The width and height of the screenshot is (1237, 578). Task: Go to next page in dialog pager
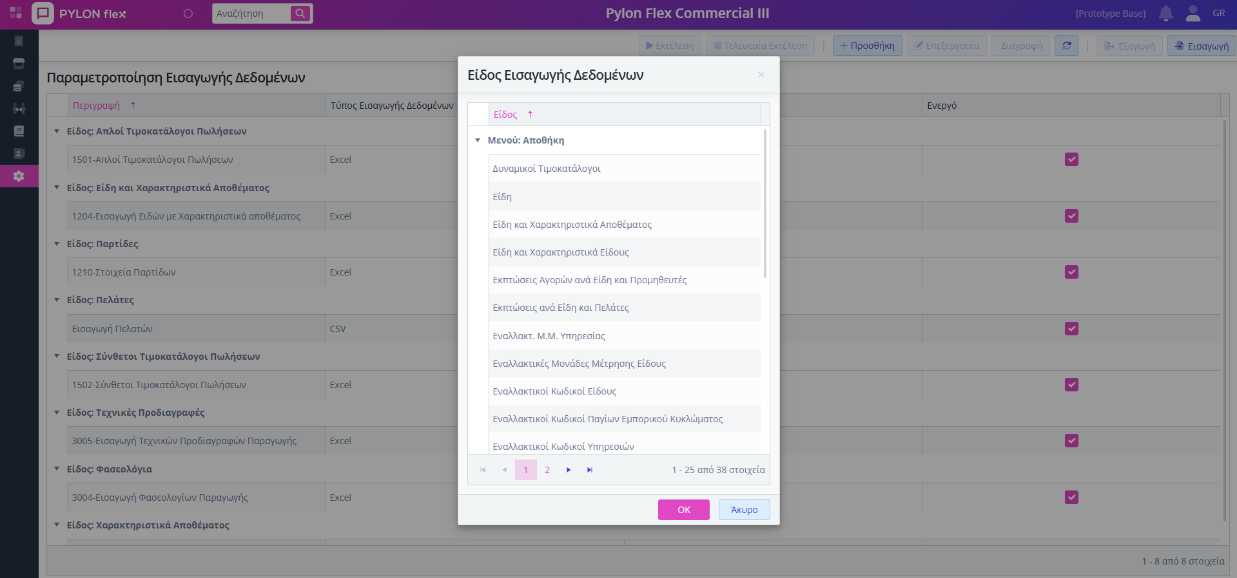[x=569, y=470]
